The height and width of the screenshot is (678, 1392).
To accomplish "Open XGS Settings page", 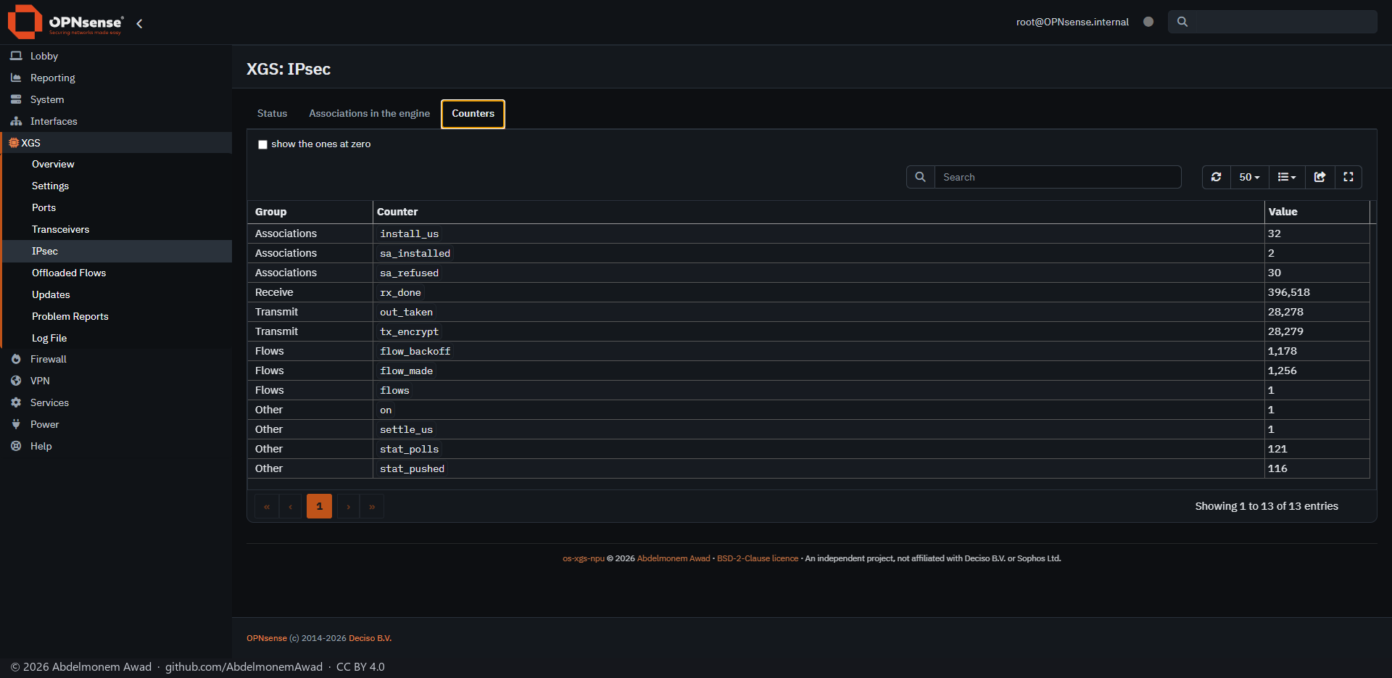I will coord(117,186).
